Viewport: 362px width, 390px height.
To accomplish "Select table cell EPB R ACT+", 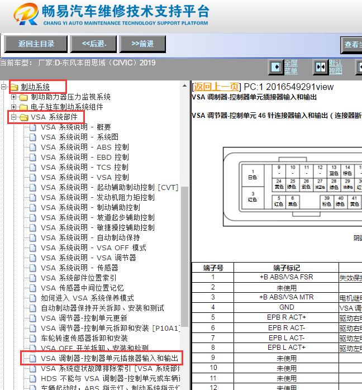I will coord(286,317).
